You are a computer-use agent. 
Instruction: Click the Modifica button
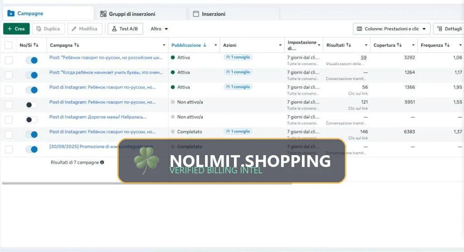pyautogui.click(x=85, y=29)
